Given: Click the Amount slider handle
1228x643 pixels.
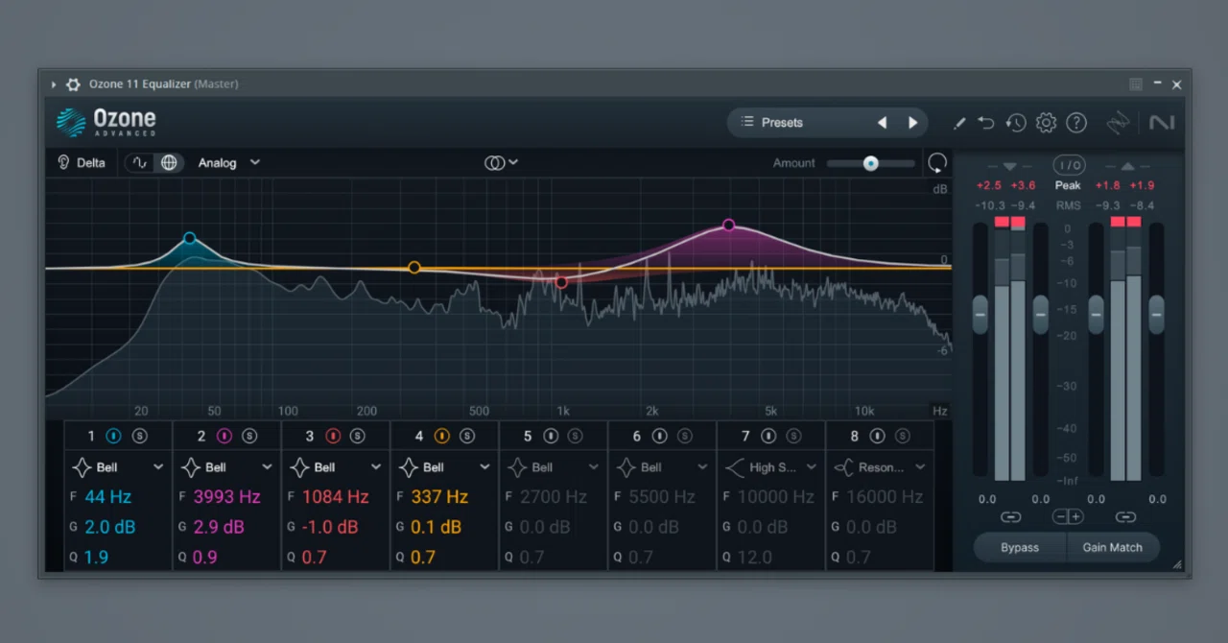Looking at the screenshot, I should (x=870, y=163).
